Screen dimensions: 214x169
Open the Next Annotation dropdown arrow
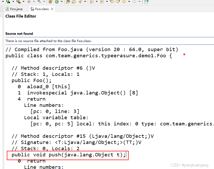coord(97,2)
